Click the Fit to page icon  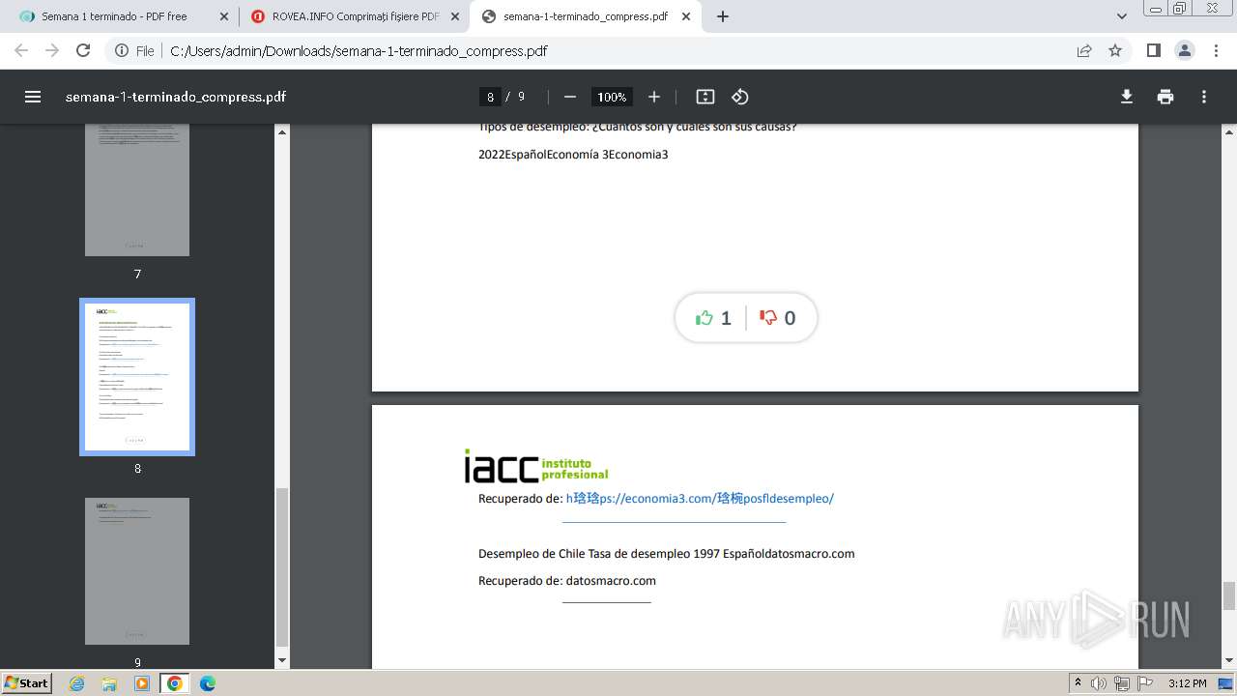point(705,97)
